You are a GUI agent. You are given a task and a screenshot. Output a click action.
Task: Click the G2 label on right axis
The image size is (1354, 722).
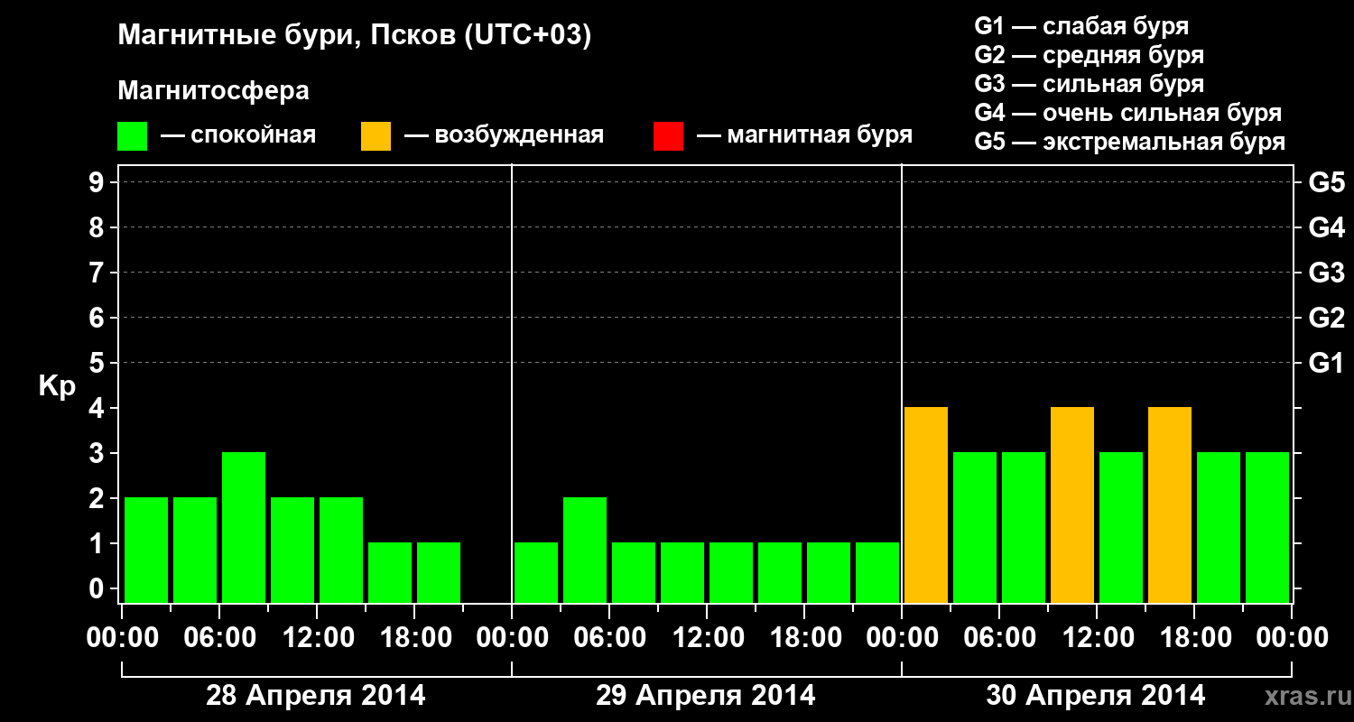(1326, 318)
